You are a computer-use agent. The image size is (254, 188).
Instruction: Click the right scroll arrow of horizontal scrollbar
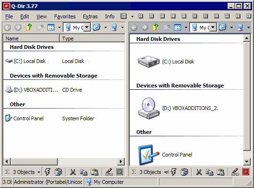tap(121, 161)
